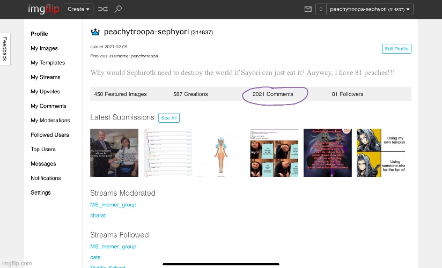Open the mail envelope icon
Screen dimensions: 442x268
tap(308, 9)
